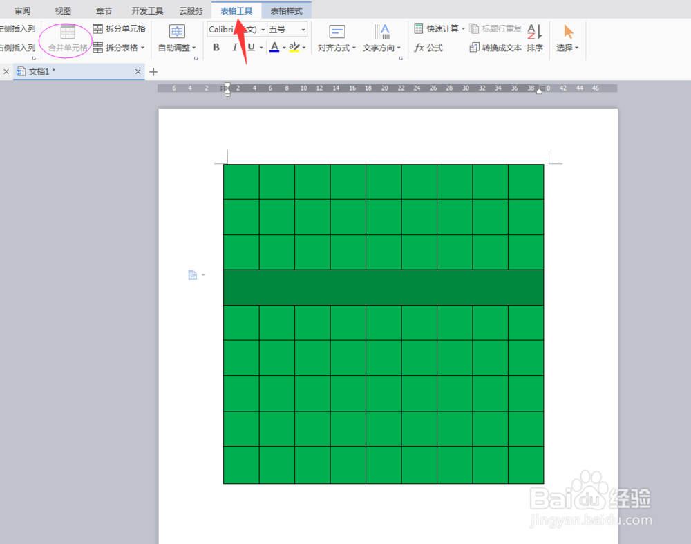Click the AutoFit table icon

point(177,31)
